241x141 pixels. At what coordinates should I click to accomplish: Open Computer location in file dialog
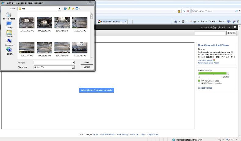tap(9, 42)
